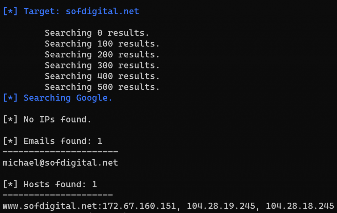The width and height of the screenshot is (337, 213).
Task: Click the www.sofdigital.net host name
Action: (50, 206)
